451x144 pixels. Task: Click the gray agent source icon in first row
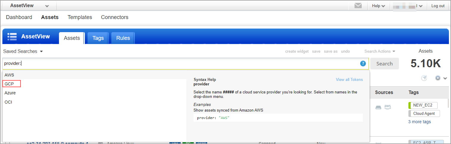(378, 107)
